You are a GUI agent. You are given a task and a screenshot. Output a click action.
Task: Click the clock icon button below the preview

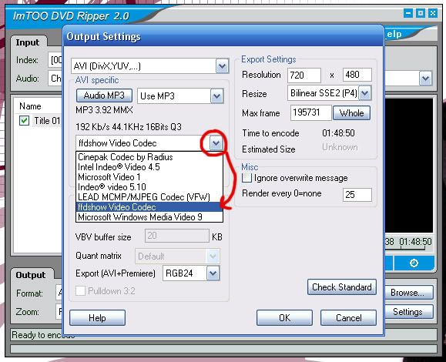click(x=414, y=263)
